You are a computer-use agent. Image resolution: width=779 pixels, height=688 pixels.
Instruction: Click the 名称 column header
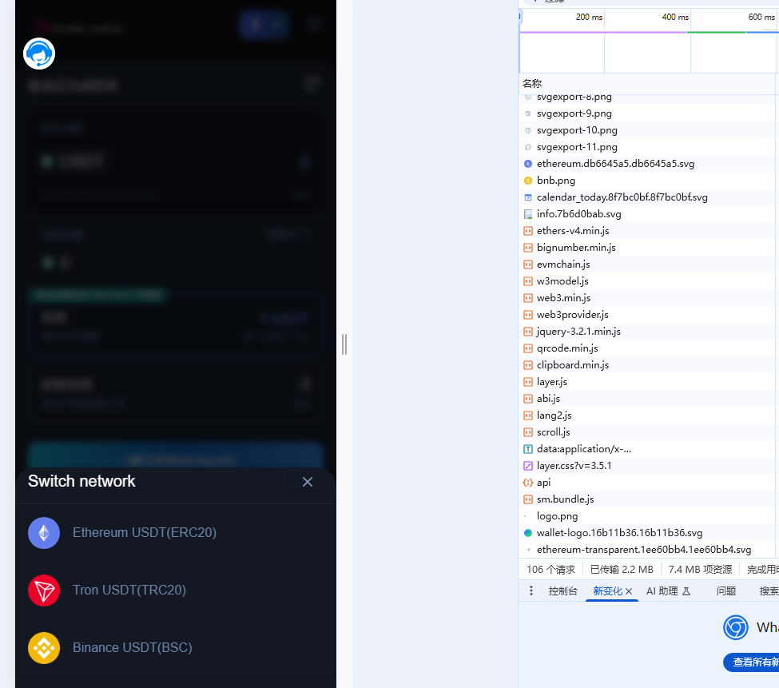(x=532, y=84)
